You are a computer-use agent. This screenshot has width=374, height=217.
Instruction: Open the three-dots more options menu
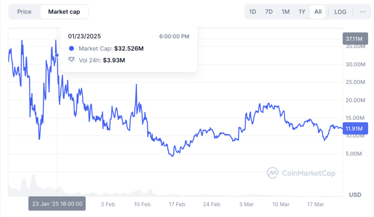(x=363, y=12)
